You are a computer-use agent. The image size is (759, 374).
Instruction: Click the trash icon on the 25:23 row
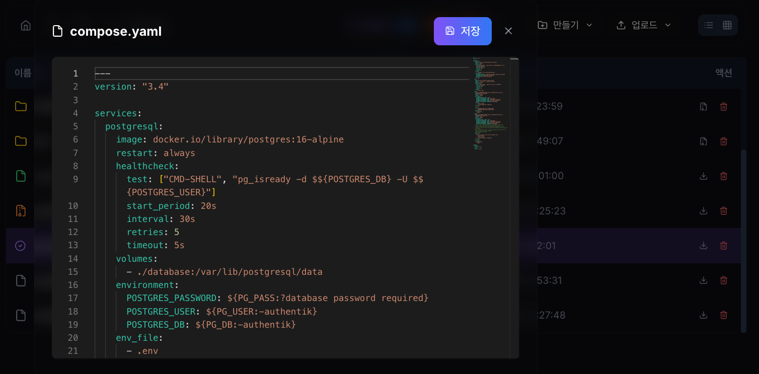(x=723, y=211)
